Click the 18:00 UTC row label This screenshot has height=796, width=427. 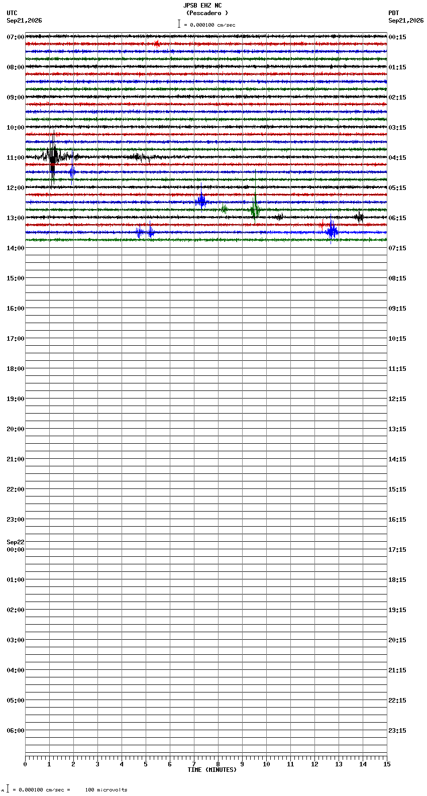16,369
